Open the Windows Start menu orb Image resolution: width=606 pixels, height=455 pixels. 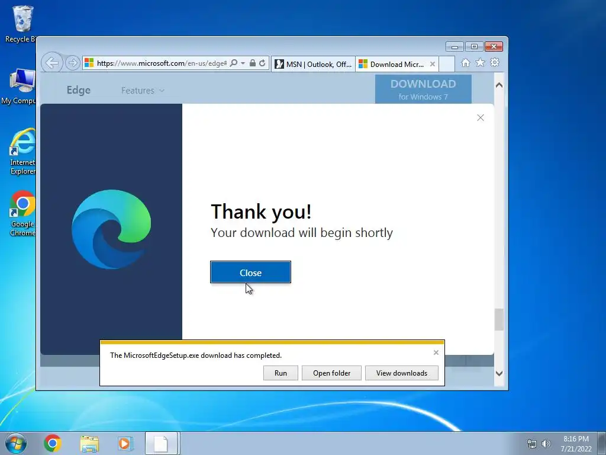(16, 443)
